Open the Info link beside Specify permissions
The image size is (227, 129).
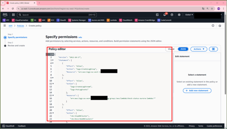tap(80, 37)
